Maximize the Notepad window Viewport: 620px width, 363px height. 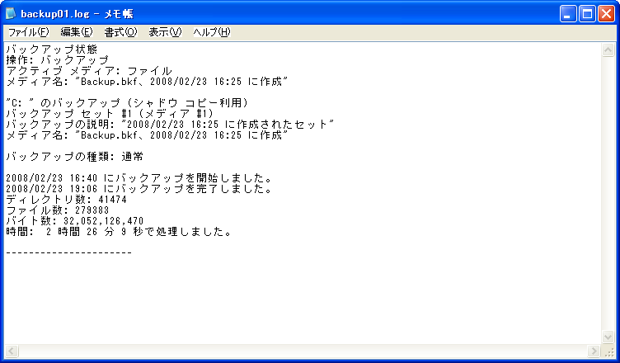pyautogui.click(x=587, y=14)
